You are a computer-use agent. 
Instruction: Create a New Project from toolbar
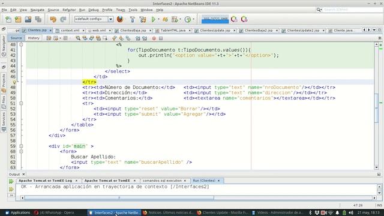click(18, 19)
